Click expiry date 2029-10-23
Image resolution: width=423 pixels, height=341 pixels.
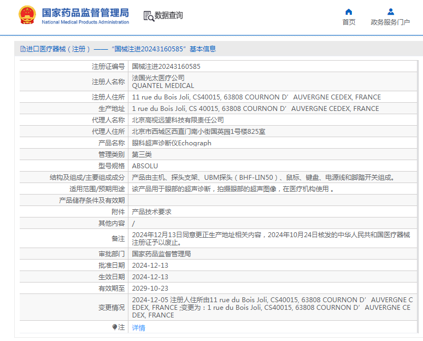coord(150,289)
